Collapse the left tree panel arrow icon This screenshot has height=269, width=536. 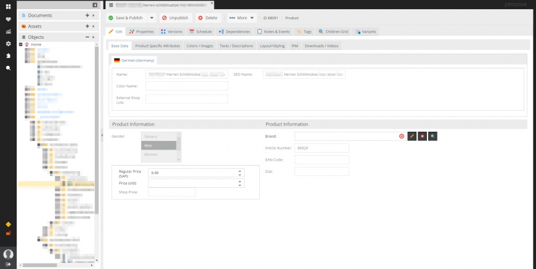click(94, 5)
